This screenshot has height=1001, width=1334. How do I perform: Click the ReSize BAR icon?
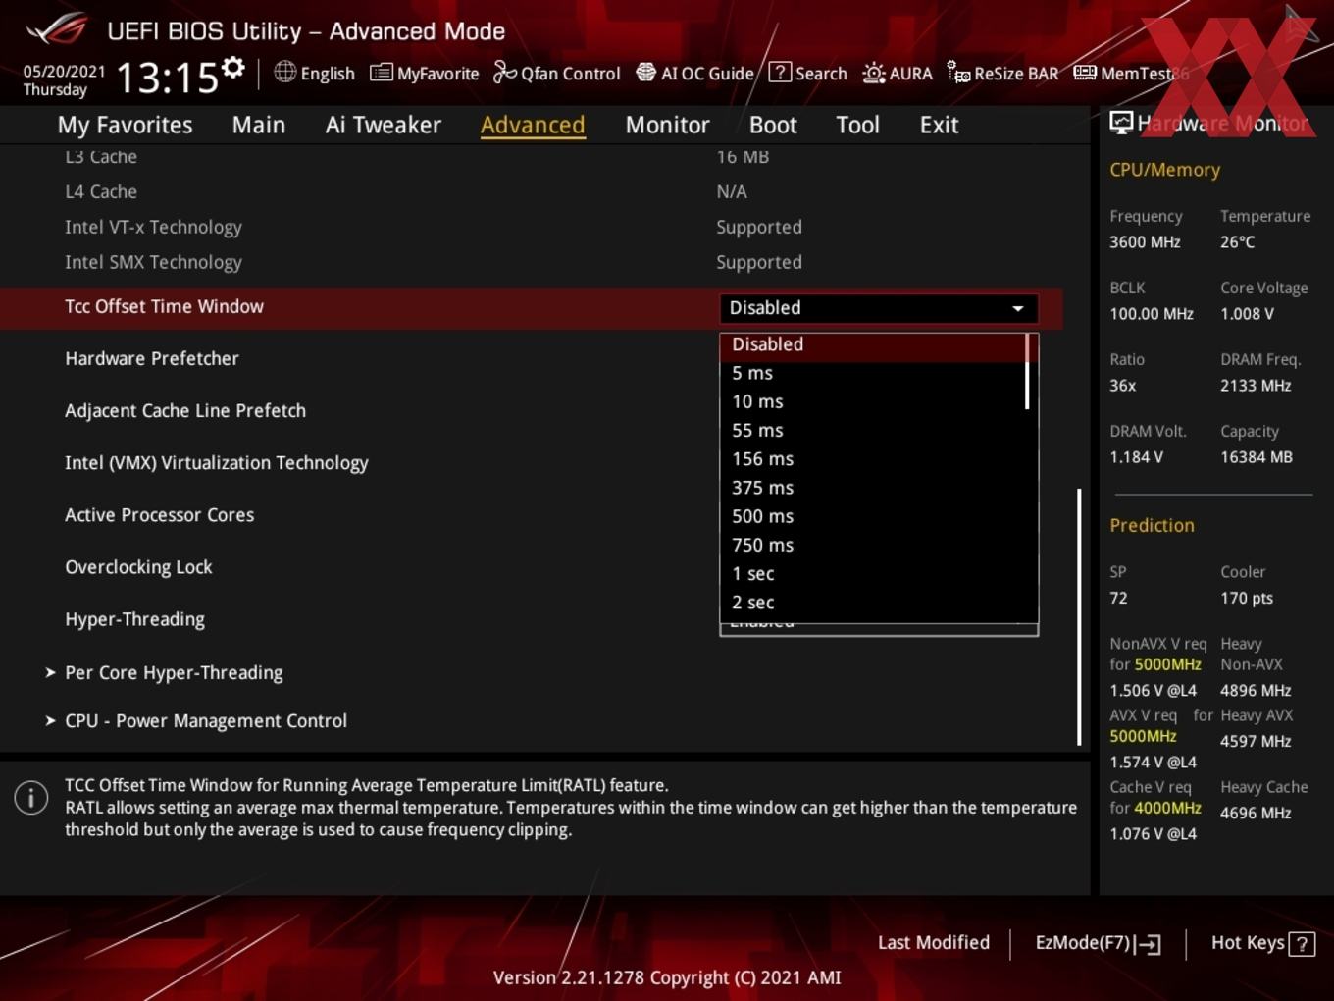958,73
